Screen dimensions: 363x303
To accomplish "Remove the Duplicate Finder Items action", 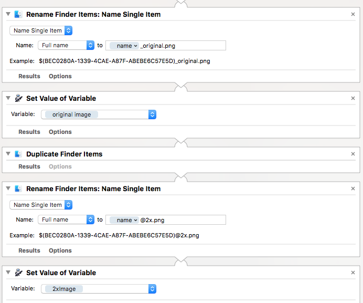I will pos(353,154).
